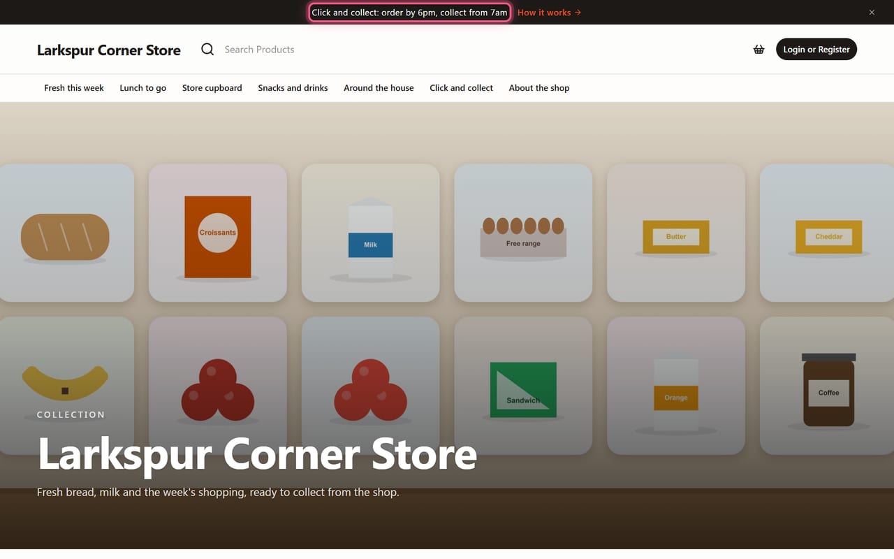Click the Coffee jar tile
This screenshot has width=894, height=559.
(x=828, y=386)
